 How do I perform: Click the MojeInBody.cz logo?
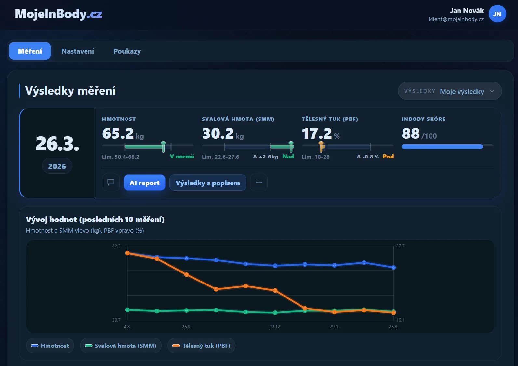click(59, 14)
